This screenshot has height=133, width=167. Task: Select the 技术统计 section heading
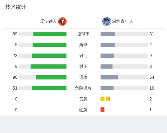click(x=15, y=7)
